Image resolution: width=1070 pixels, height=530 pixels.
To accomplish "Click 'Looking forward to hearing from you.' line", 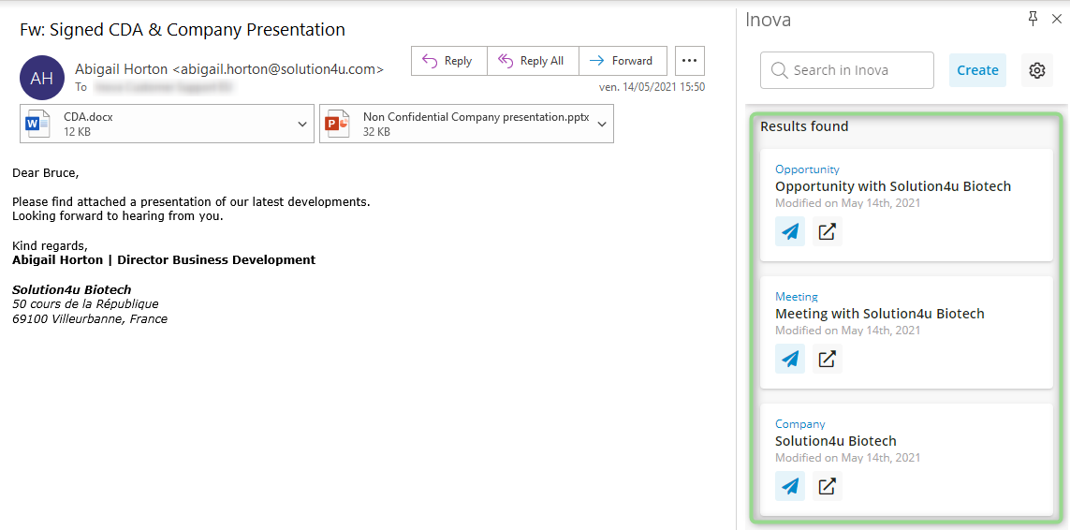I will coord(117,216).
